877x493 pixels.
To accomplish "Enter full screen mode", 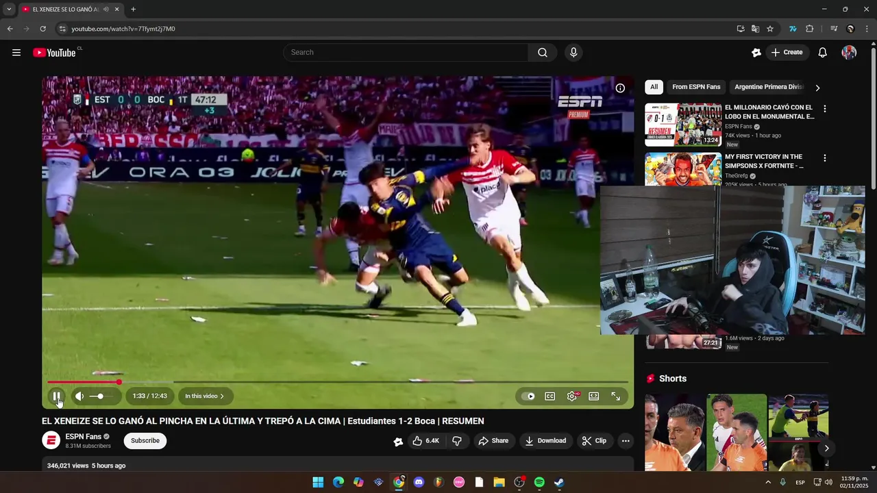I will coord(616,396).
